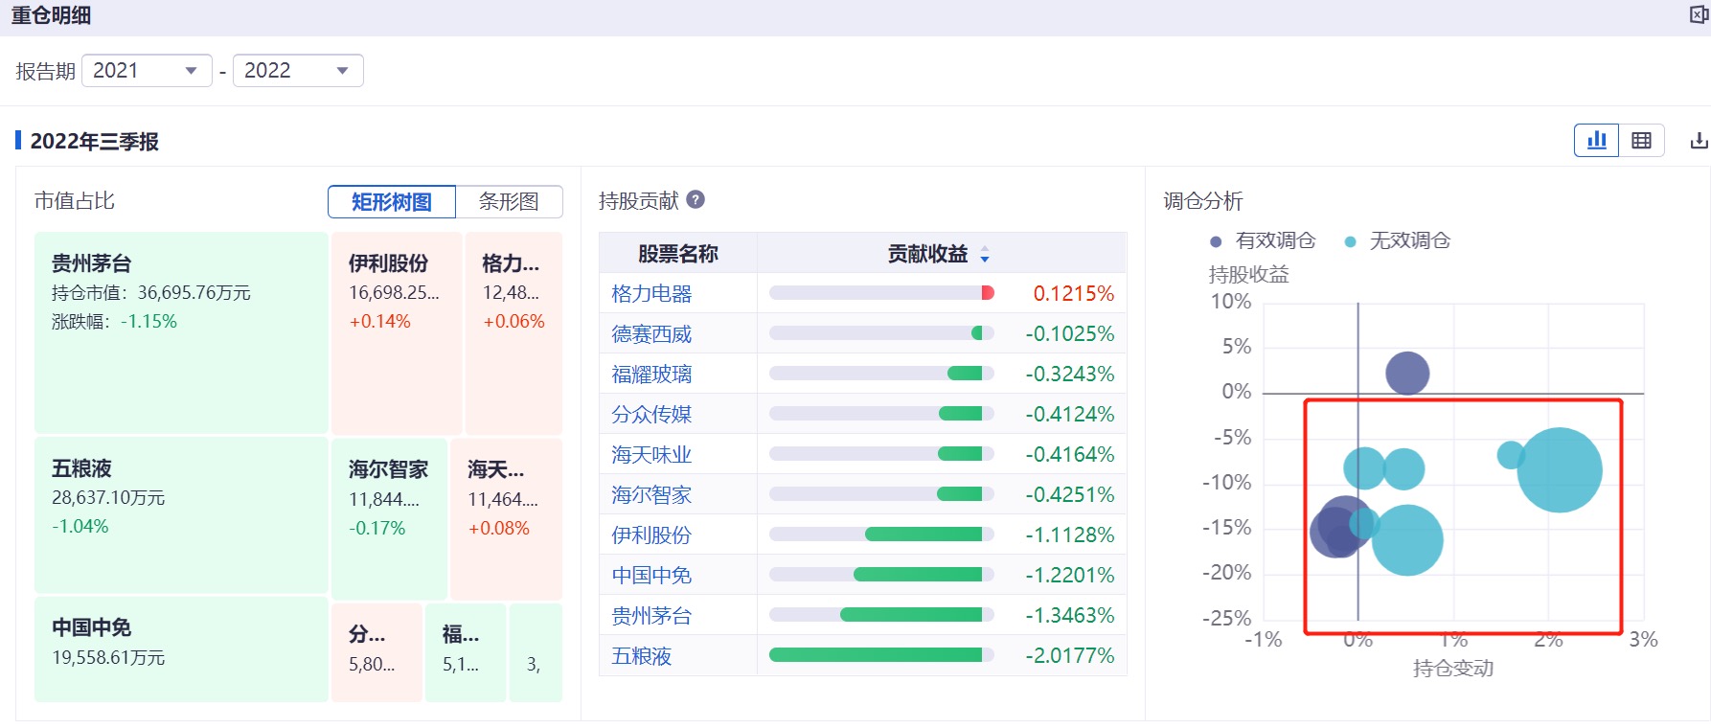Click the -1.3463% value
The width and height of the screenshot is (1711, 728).
(1070, 616)
